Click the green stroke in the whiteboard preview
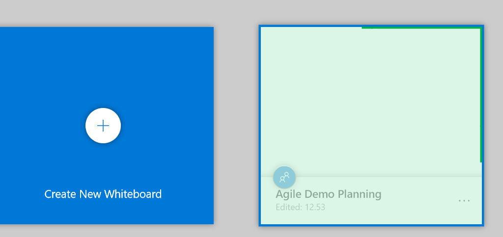Image resolution: width=503 pixels, height=237 pixels. click(x=480, y=98)
